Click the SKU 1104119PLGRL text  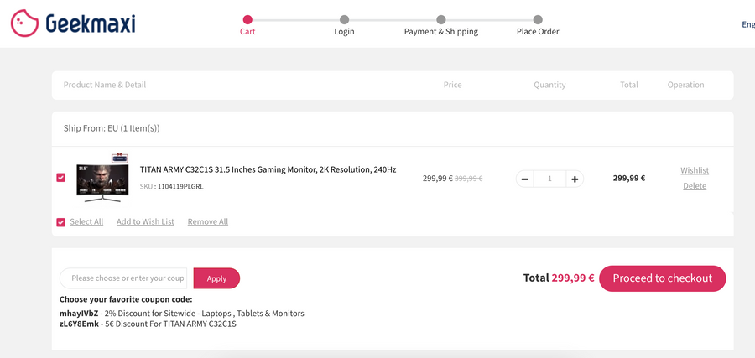[x=172, y=187]
